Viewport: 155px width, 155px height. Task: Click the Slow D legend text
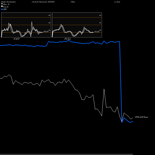tap(6, 4)
